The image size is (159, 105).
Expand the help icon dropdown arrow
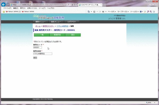(x=143, y=12)
